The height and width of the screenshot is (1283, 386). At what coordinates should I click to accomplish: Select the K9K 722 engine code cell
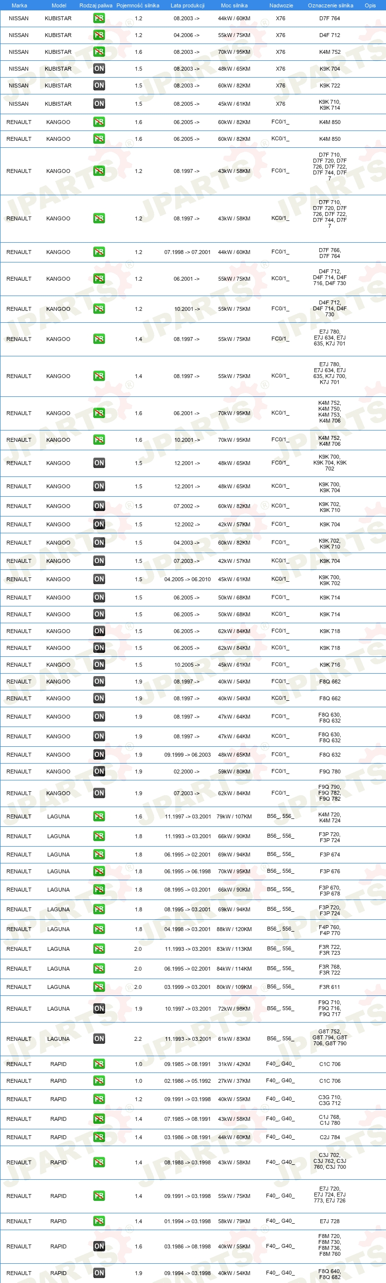pos(330,86)
